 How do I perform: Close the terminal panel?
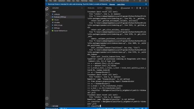click(146, 8)
